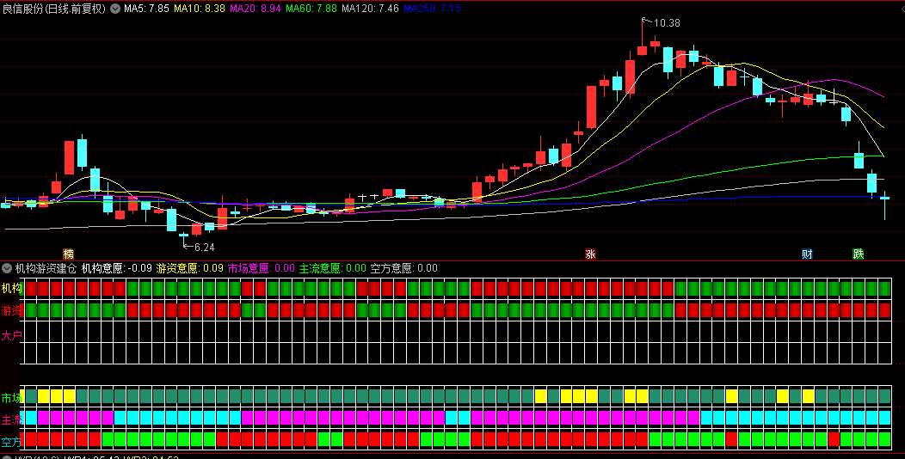Click the MA10: 8.38 label
The image size is (905, 459).
click(x=199, y=9)
